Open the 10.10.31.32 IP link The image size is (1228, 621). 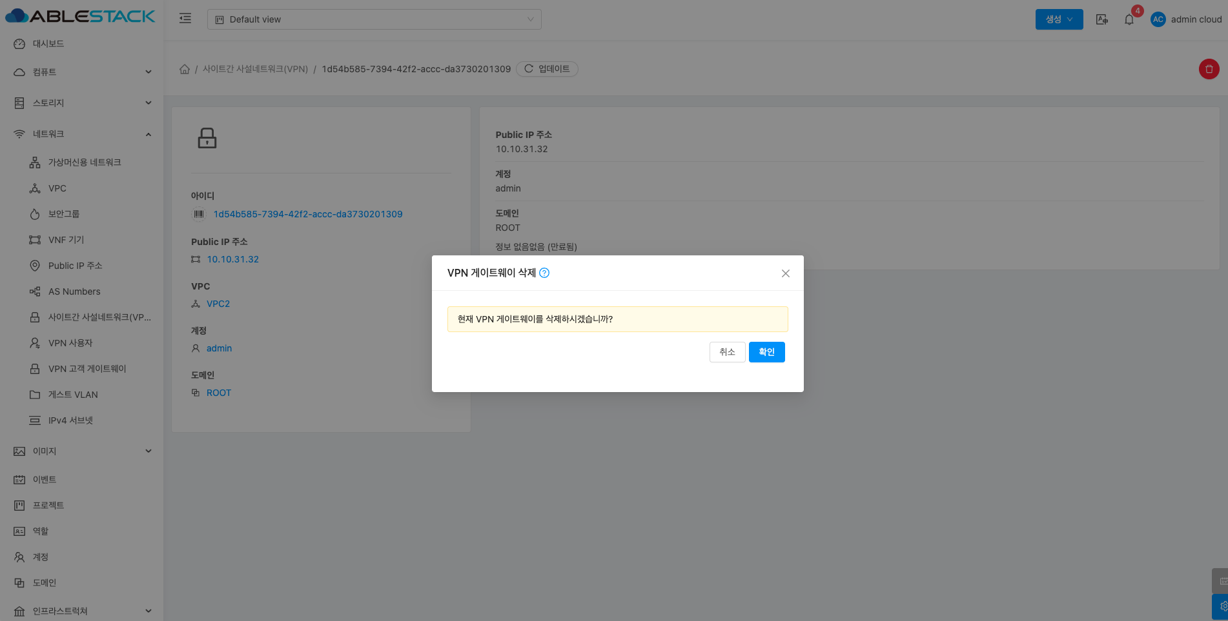(232, 259)
